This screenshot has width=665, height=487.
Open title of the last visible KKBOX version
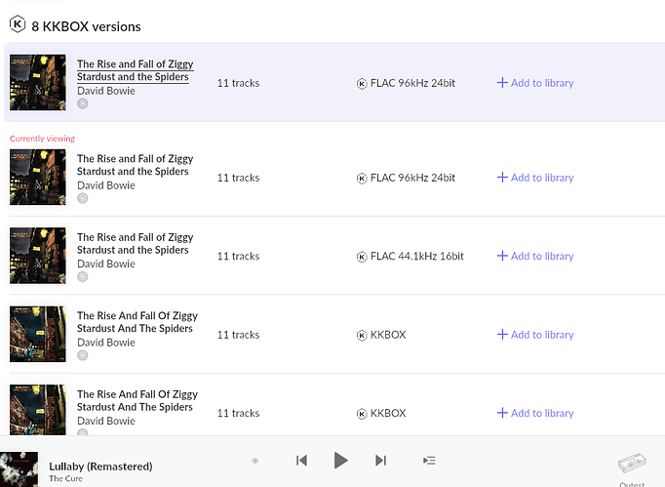(137, 400)
